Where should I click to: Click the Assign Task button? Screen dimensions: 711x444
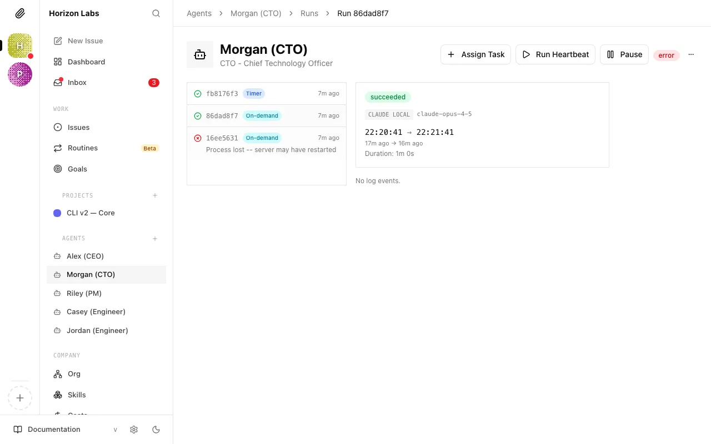pyautogui.click(x=475, y=54)
